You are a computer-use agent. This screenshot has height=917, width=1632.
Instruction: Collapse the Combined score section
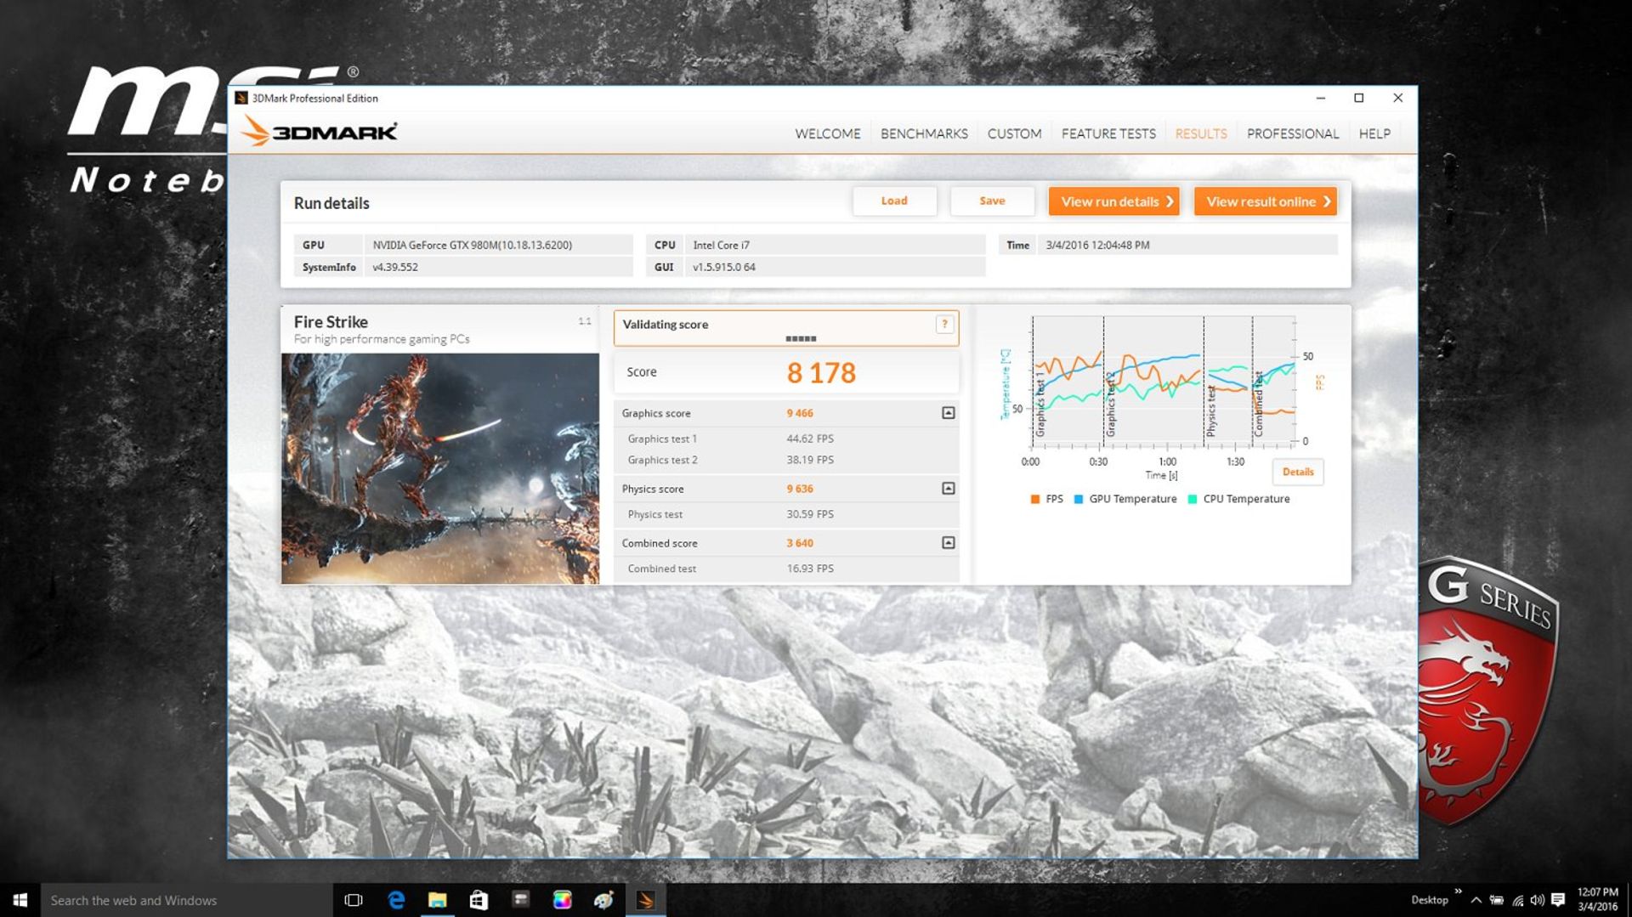tap(948, 543)
